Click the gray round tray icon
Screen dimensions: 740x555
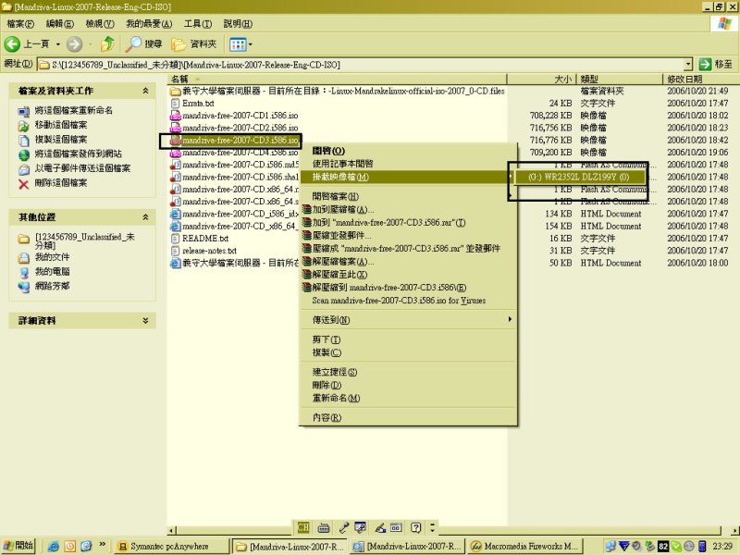689,546
